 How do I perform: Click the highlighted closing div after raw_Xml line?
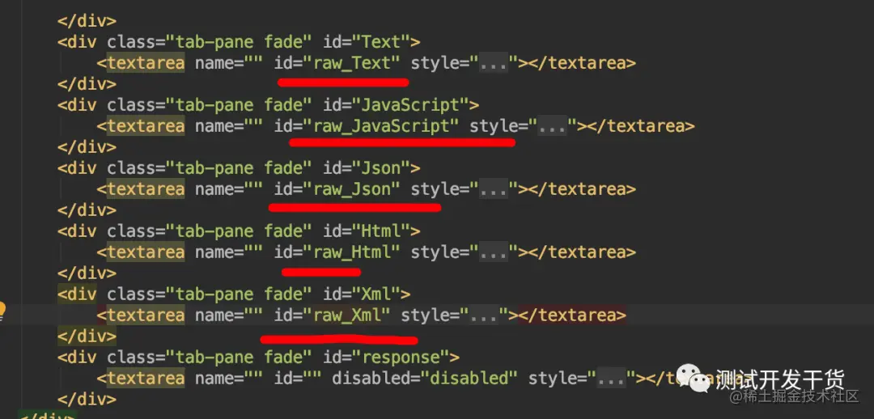(x=87, y=336)
